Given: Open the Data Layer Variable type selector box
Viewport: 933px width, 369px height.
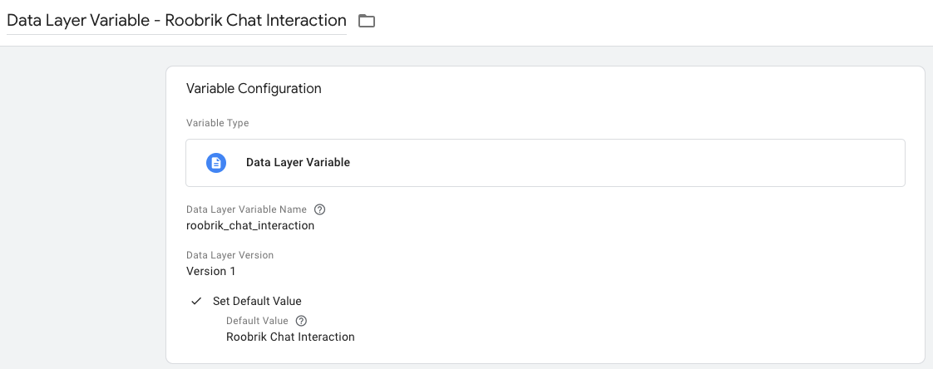Looking at the screenshot, I should point(545,163).
